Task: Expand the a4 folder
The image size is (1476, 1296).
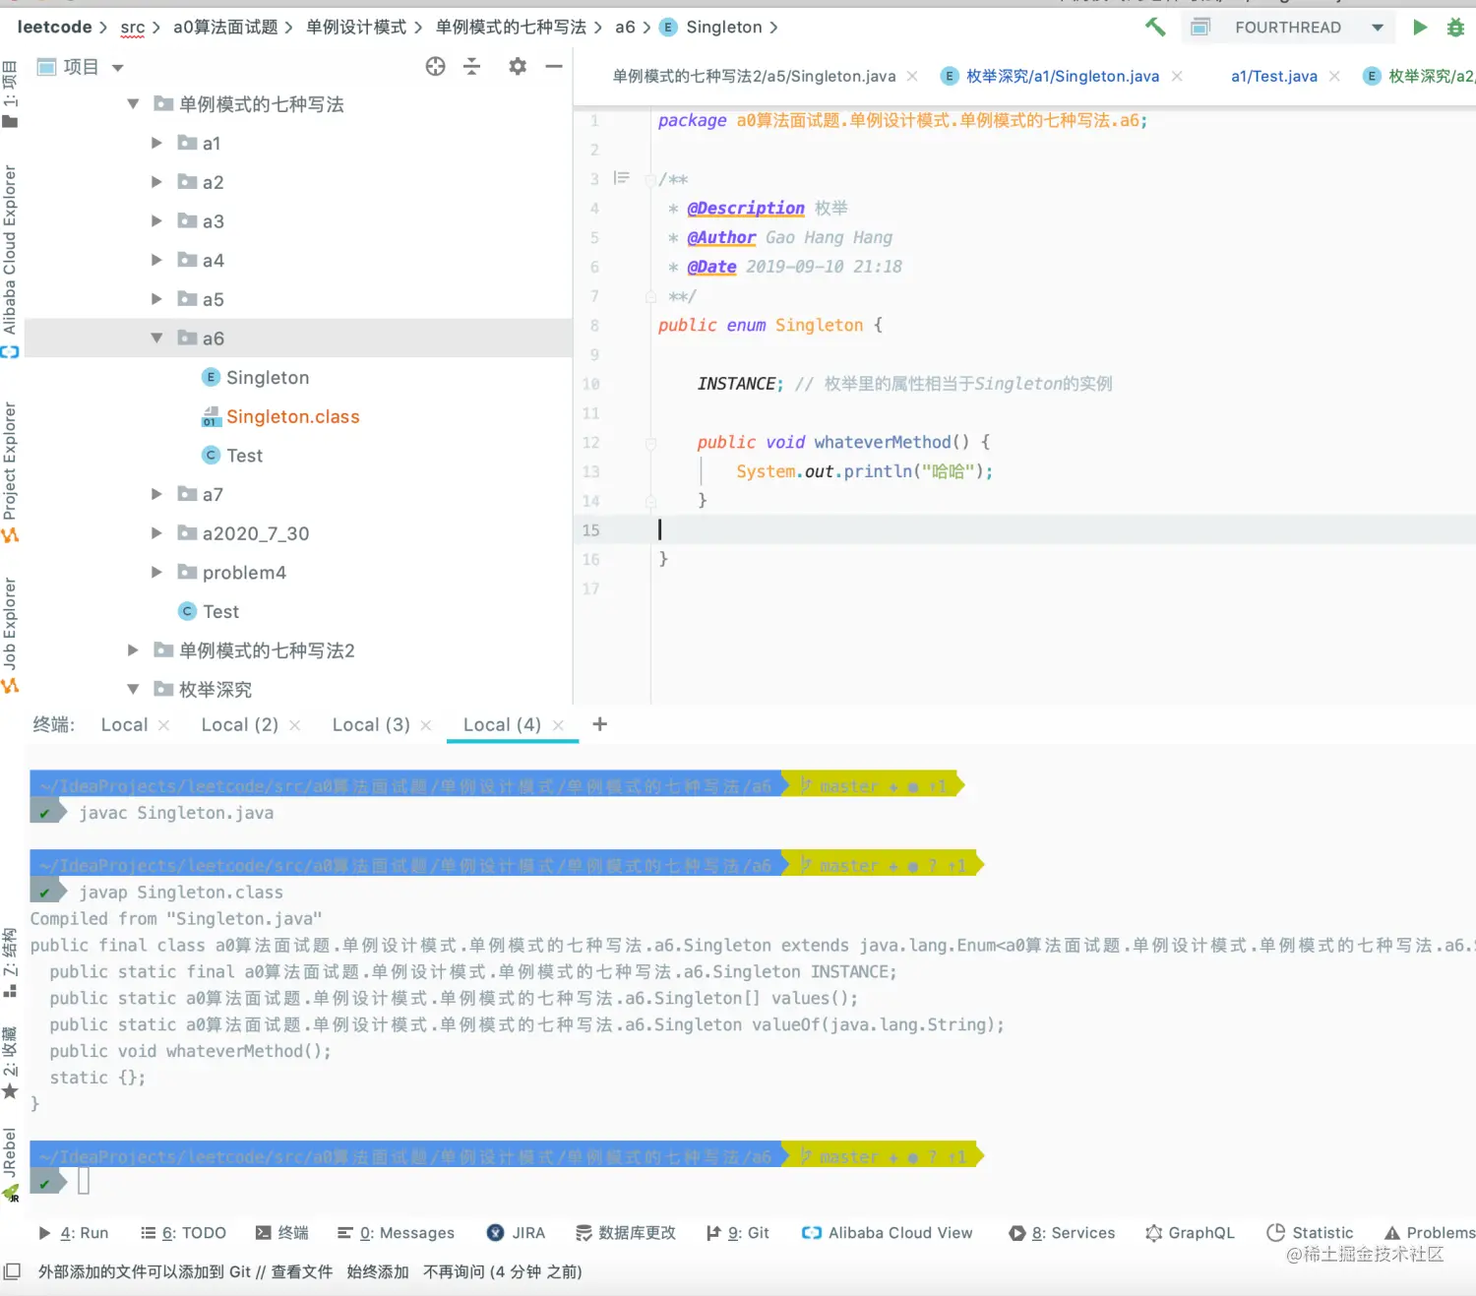Action: tap(156, 260)
